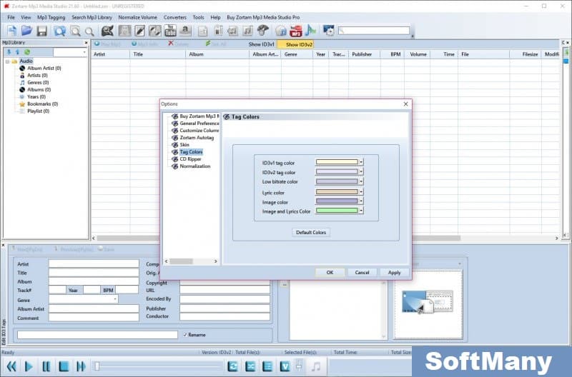Viewport: 572px width, 377px height.
Task: Click the globe toolbar icon
Action: click(281, 31)
